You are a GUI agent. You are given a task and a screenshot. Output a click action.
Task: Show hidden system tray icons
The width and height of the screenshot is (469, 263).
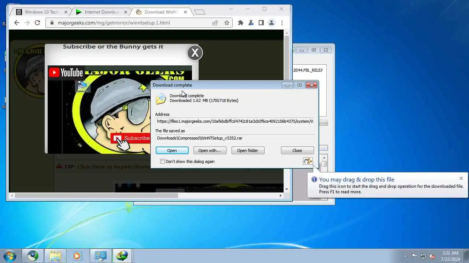(x=405, y=256)
